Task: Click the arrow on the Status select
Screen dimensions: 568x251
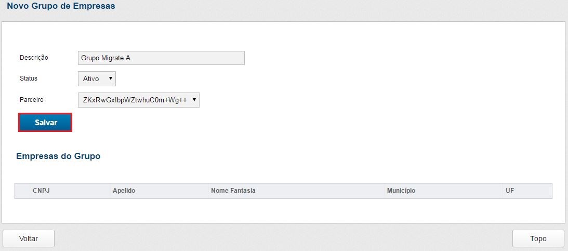Action: point(111,78)
